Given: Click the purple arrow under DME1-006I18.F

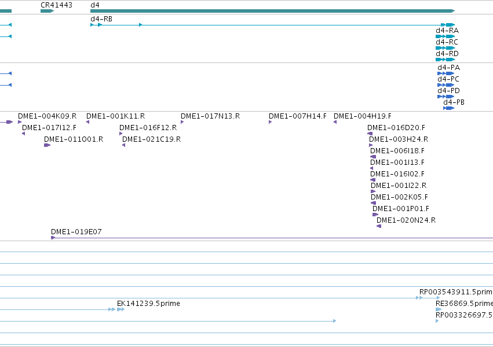Looking at the screenshot, I should click(x=373, y=157).
